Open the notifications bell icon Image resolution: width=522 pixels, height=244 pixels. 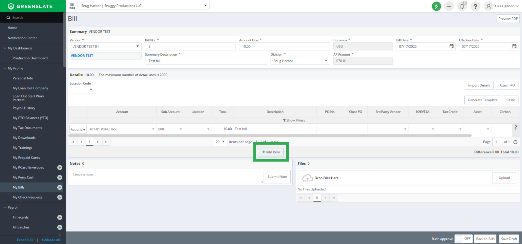click(462, 6)
